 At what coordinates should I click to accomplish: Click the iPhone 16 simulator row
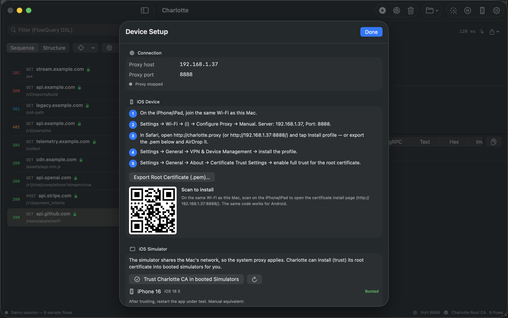click(254, 291)
